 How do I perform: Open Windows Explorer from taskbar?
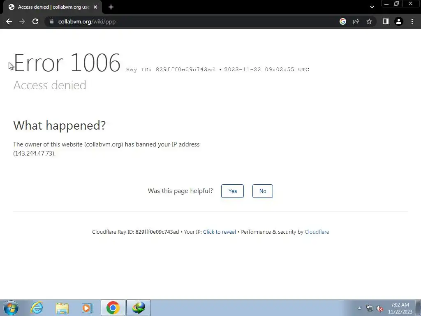pos(62,308)
